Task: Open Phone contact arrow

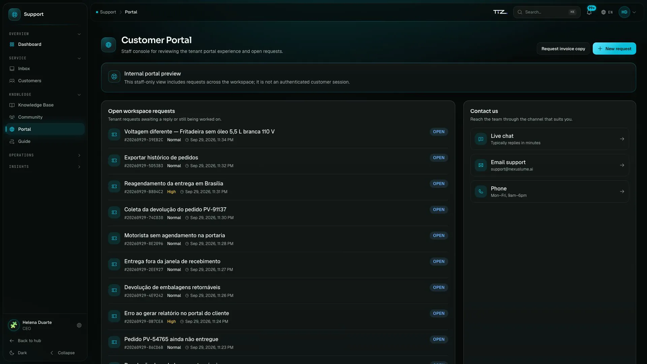Action: click(622, 191)
